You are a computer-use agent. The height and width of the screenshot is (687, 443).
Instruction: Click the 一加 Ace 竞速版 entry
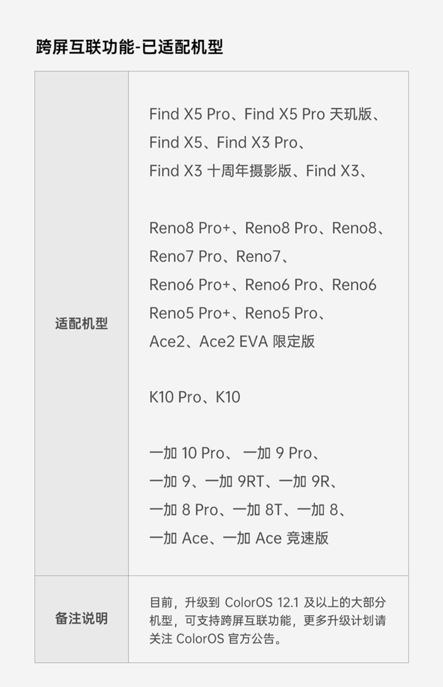[275, 538]
